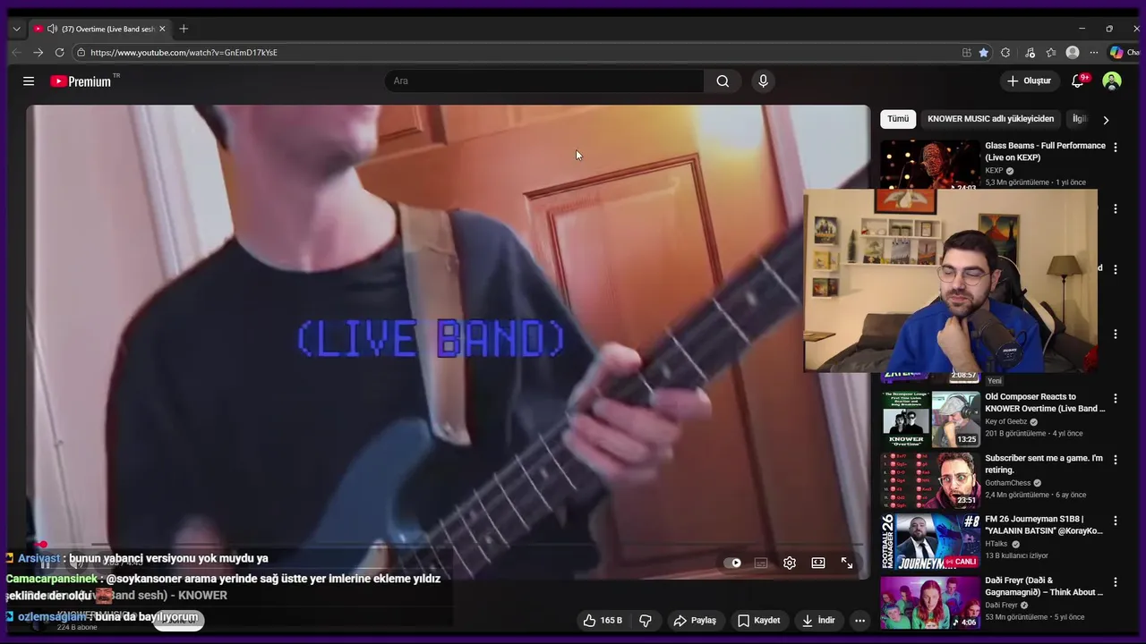Image resolution: width=1146 pixels, height=644 pixels.
Task: Open options menu for Glass Beams video
Action: coord(1116,148)
